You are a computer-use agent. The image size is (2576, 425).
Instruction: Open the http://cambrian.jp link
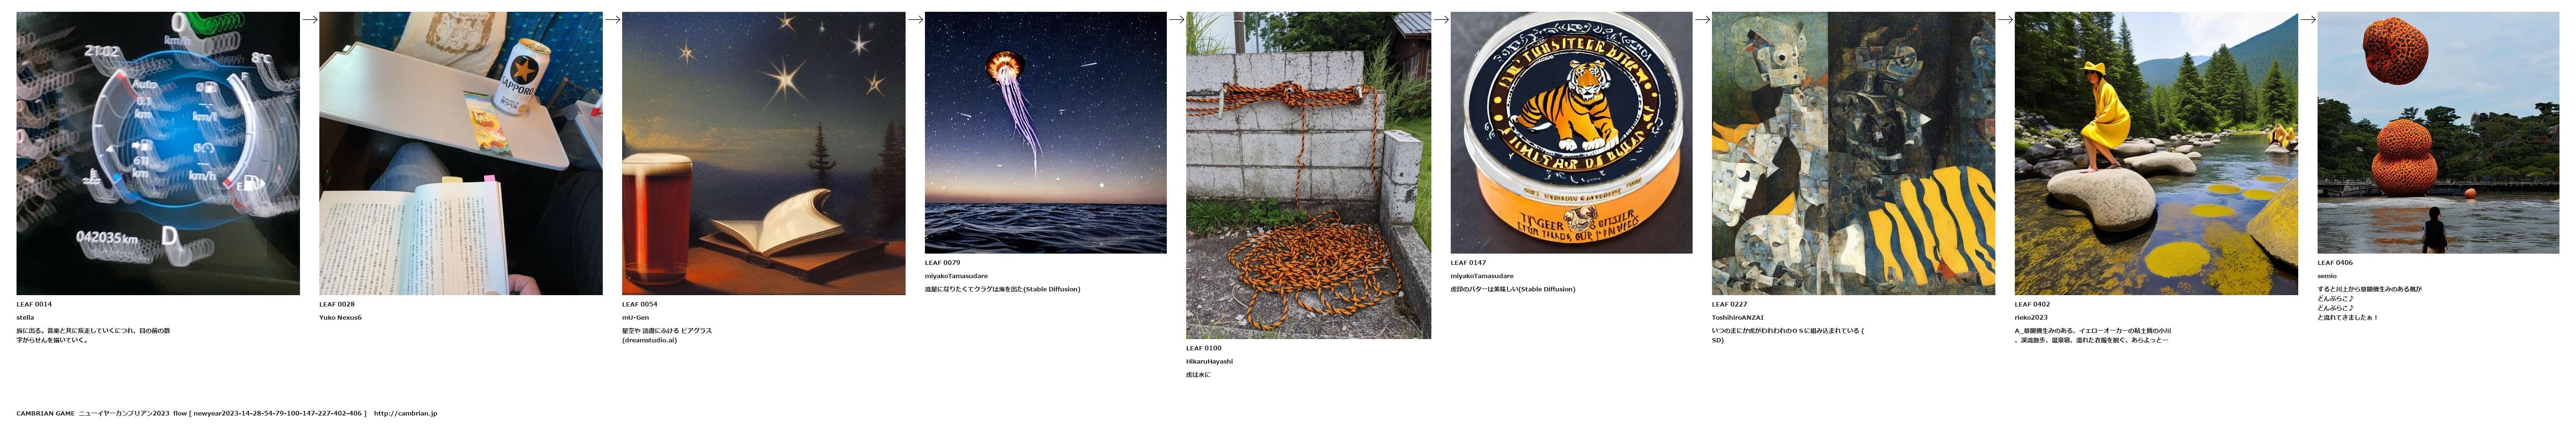tap(405, 413)
